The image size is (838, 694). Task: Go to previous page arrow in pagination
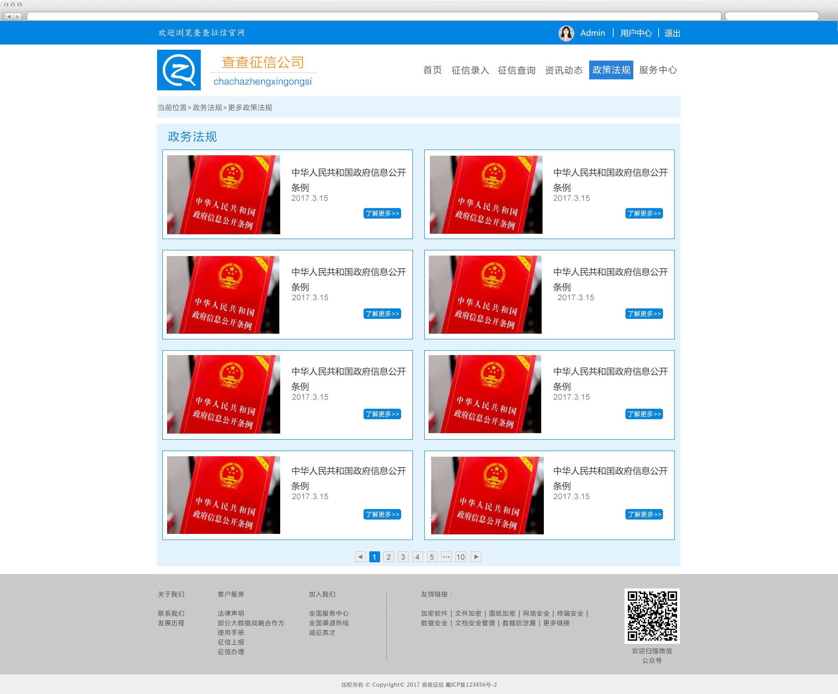(x=361, y=557)
